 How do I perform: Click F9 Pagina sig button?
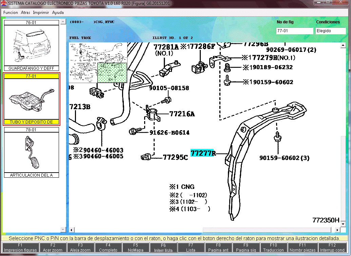coord(246,248)
